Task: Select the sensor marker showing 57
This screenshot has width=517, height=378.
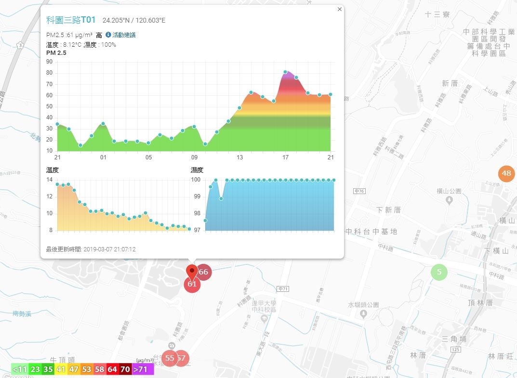Action: point(182,358)
